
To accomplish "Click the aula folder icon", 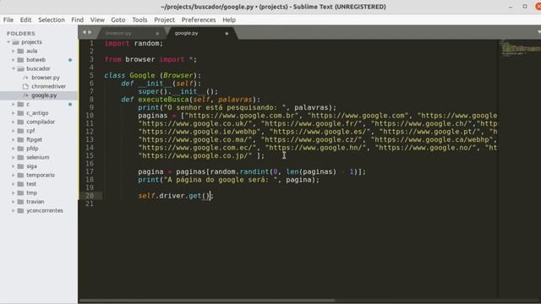I will click(x=20, y=51).
